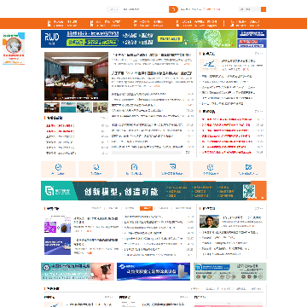This screenshot has width=307, height=307.
Task: Open the category dropdown inside the main search box
Action: 113,9
